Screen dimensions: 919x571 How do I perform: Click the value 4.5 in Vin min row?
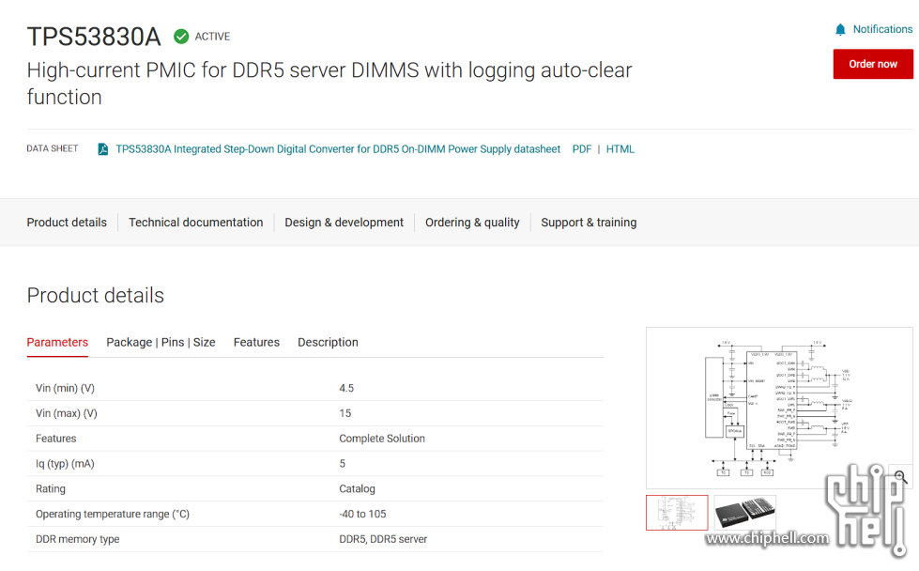pos(346,388)
